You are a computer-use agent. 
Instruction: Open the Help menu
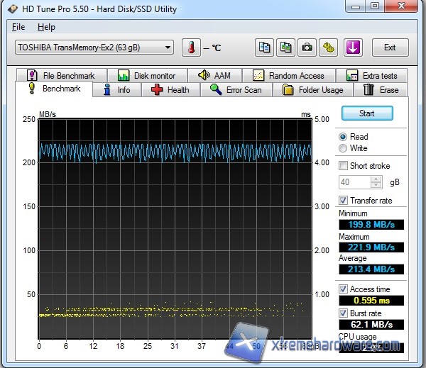[x=46, y=27]
